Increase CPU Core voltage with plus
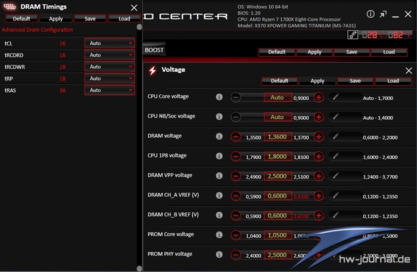Viewport: 417px width, 272px height. point(319,97)
